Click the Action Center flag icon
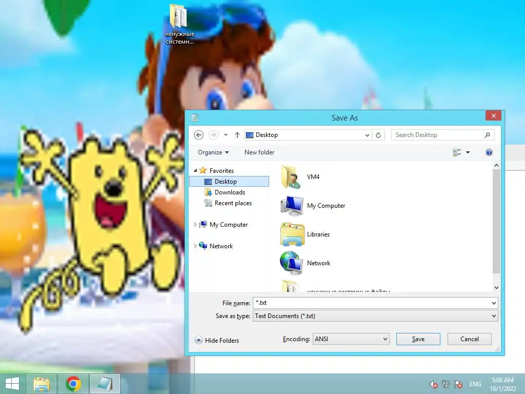This screenshot has width=525, height=394. click(458, 384)
